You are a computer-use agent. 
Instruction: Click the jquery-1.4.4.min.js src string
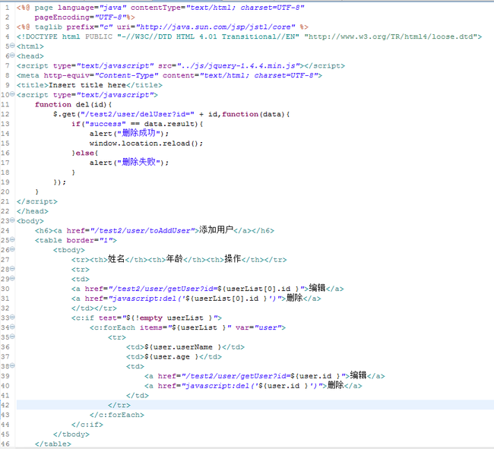pos(239,66)
